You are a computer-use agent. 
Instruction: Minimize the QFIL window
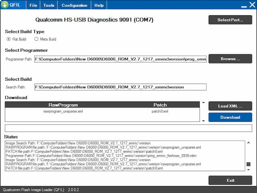[244, 6]
